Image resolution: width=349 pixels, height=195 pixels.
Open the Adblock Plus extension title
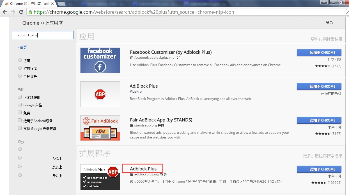[x=143, y=169]
